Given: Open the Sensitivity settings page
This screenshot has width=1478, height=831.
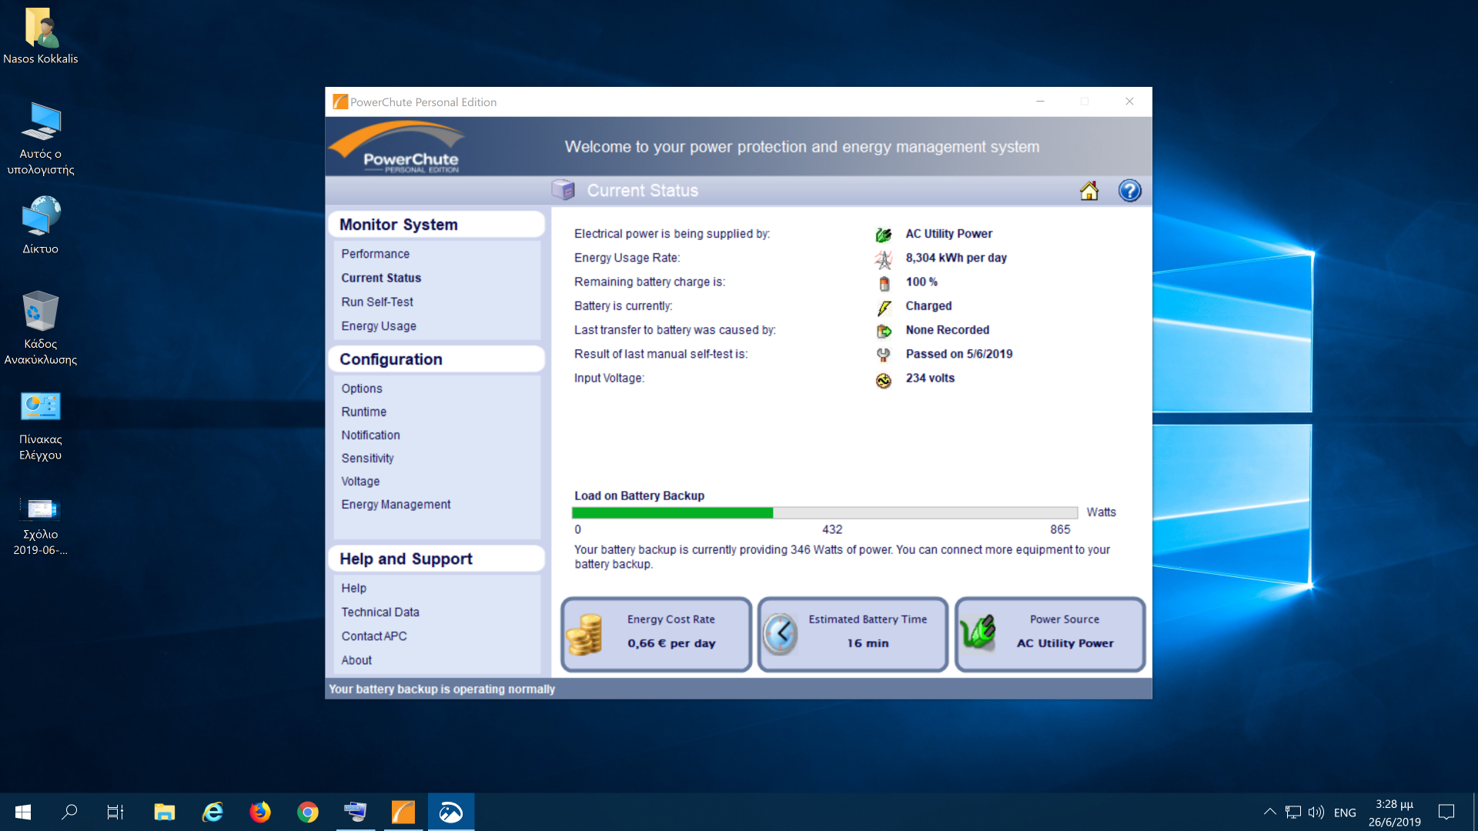Looking at the screenshot, I should (368, 458).
